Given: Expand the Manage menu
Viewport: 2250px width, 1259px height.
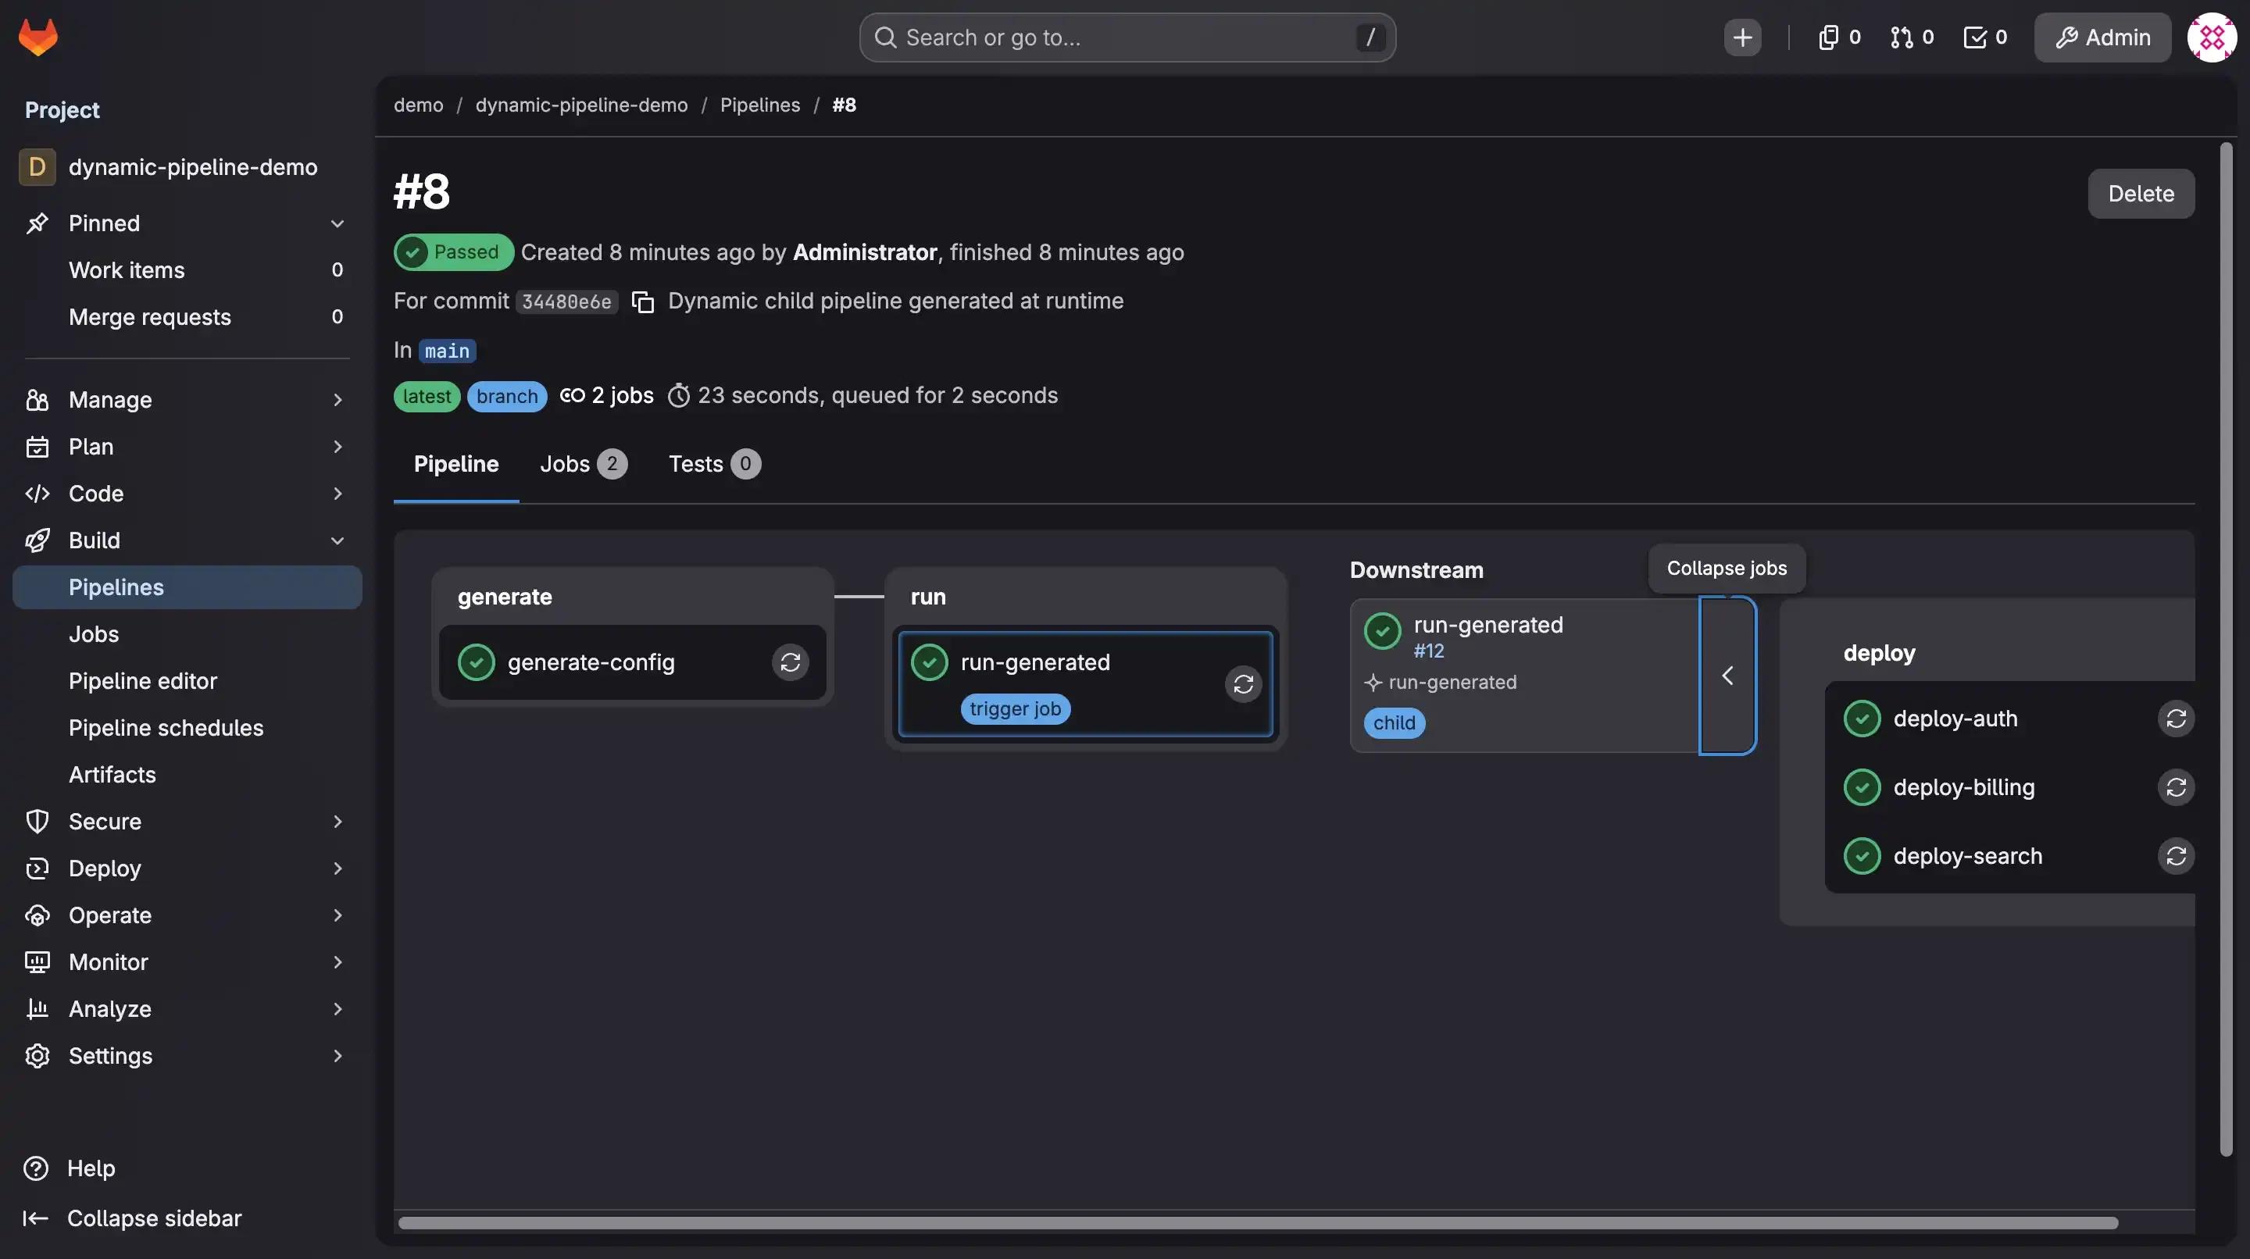Looking at the screenshot, I should pyautogui.click(x=187, y=400).
